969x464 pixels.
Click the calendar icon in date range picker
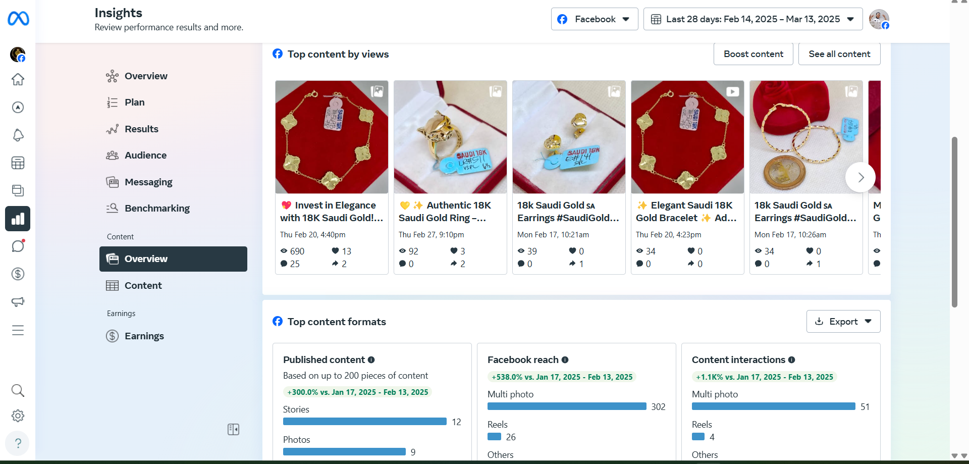(x=656, y=19)
